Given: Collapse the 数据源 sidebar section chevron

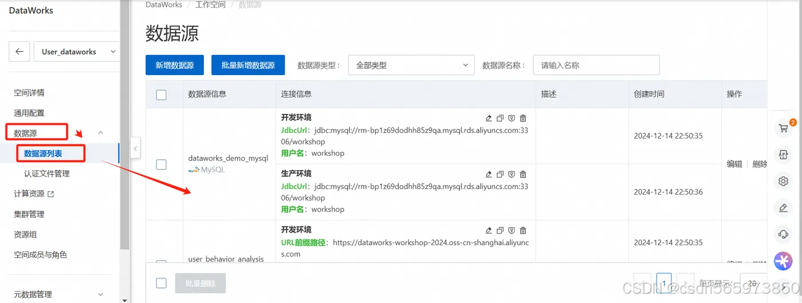Looking at the screenshot, I should tap(101, 133).
